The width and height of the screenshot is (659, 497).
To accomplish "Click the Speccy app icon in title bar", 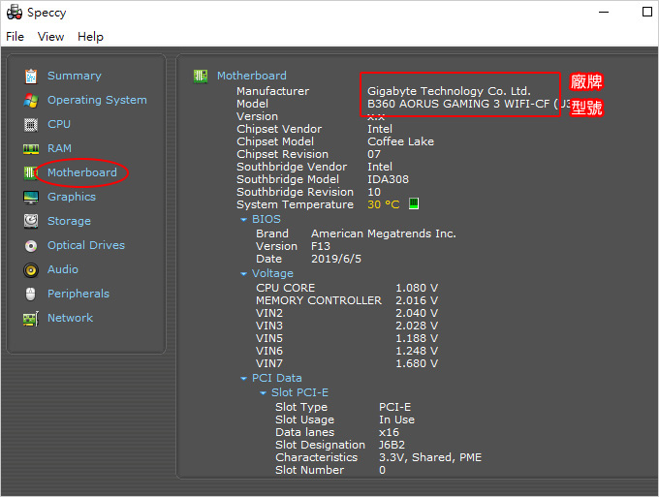I will click(x=15, y=13).
